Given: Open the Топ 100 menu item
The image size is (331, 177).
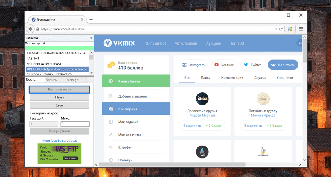Looking at the screenshot, I should tap(237, 44).
